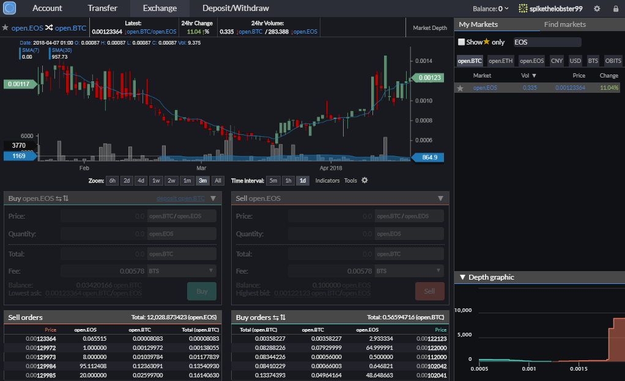
Task: Click lowest ask price link
Action: pyautogui.click(x=94, y=294)
